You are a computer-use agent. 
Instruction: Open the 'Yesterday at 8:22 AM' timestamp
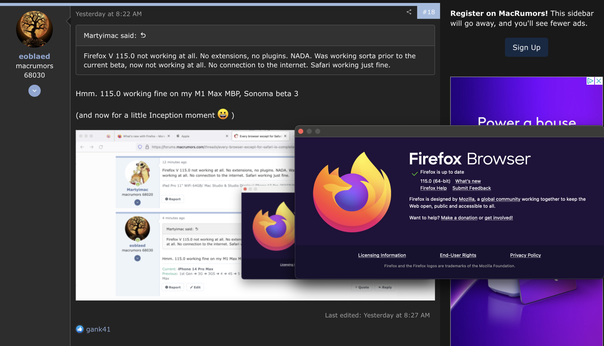[x=108, y=14]
